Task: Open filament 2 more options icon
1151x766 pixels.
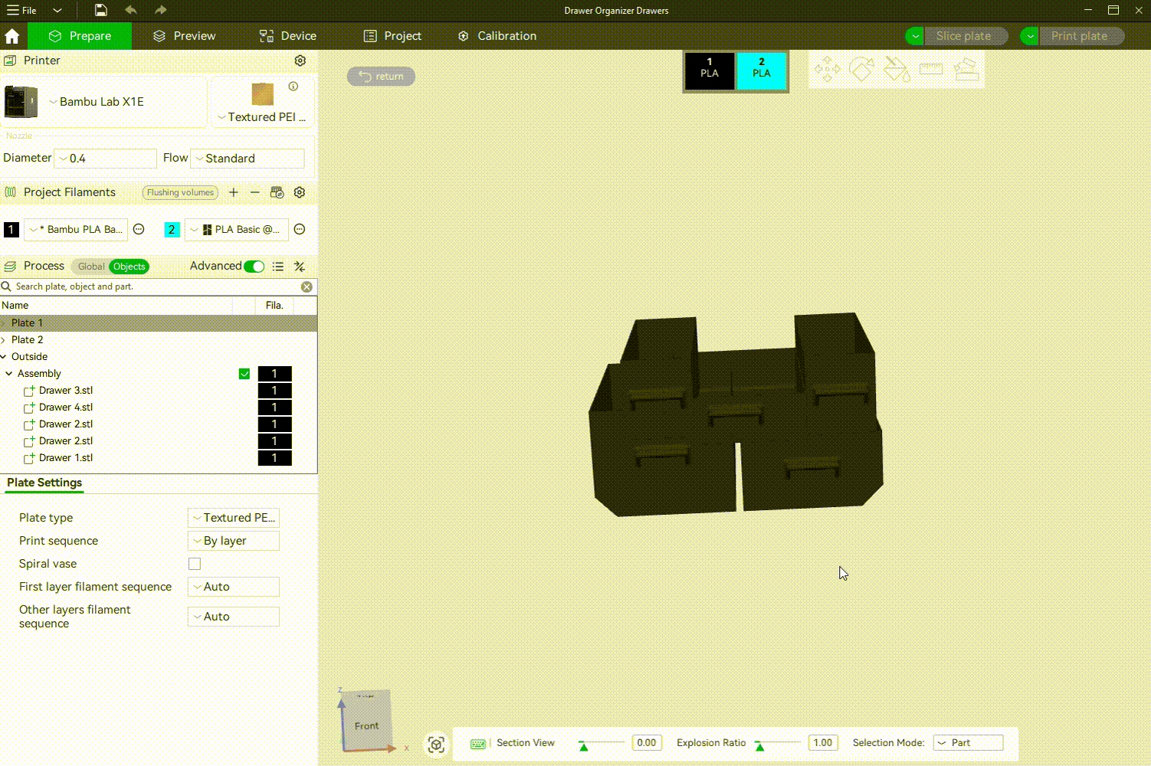Action: pyautogui.click(x=300, y=229)
